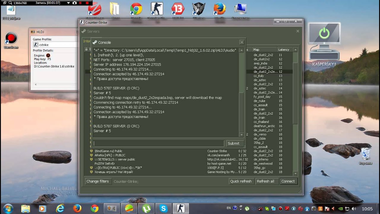
Task: Click shield icon beside [ExTRA] PUBLIC server
Action: coord(91,168)
